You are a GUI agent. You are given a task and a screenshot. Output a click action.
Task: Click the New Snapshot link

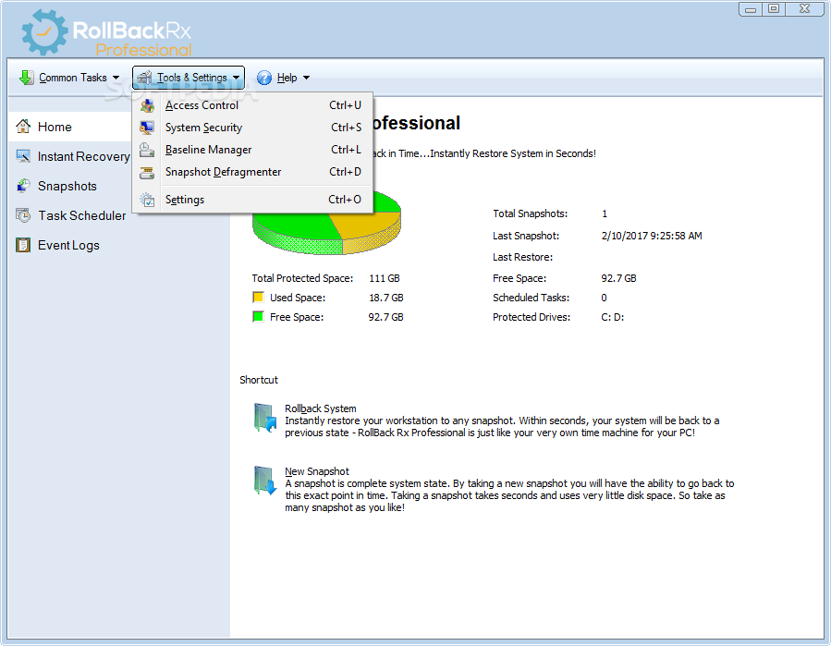tap(317, 471)
